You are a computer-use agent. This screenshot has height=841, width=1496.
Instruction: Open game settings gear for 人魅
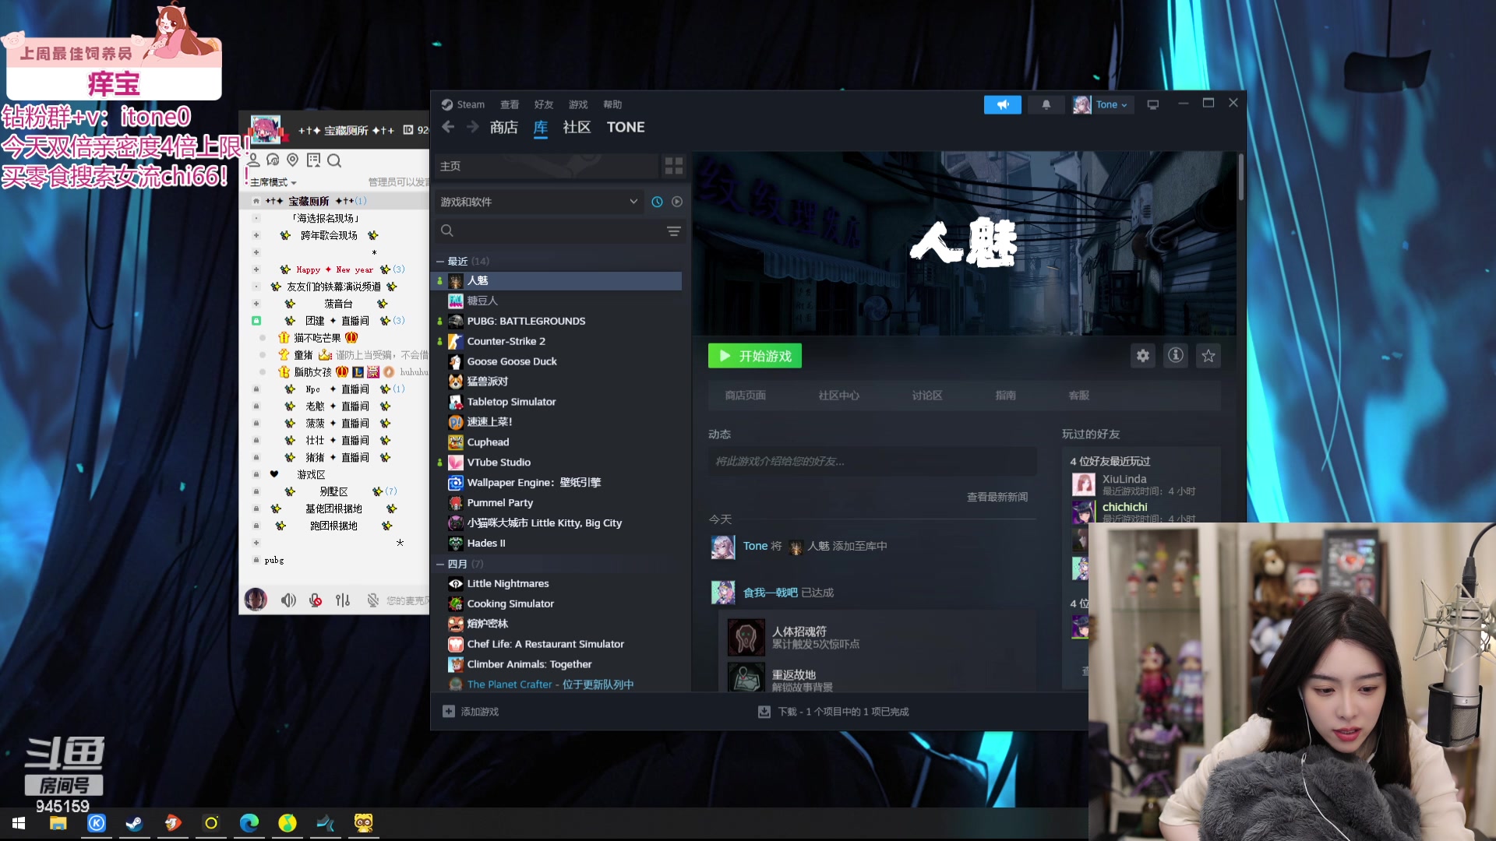coord(1142,356)
